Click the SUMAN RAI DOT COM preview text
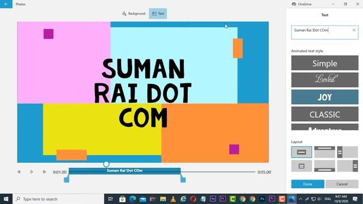363x204 pixels. 142,92
